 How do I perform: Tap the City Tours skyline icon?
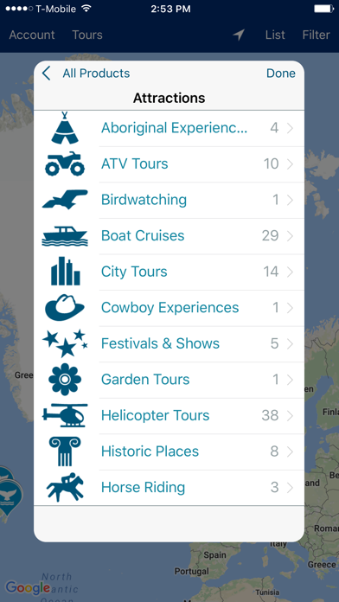pyautogui.click(x=65, y=272)
